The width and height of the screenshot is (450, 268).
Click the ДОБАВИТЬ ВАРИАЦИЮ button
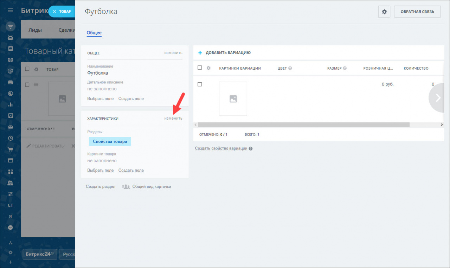[224, 53]
